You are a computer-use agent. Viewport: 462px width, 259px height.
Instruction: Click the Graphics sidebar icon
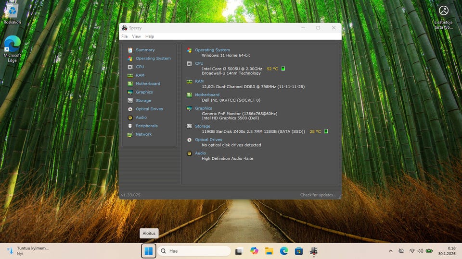tap(130, 92)
